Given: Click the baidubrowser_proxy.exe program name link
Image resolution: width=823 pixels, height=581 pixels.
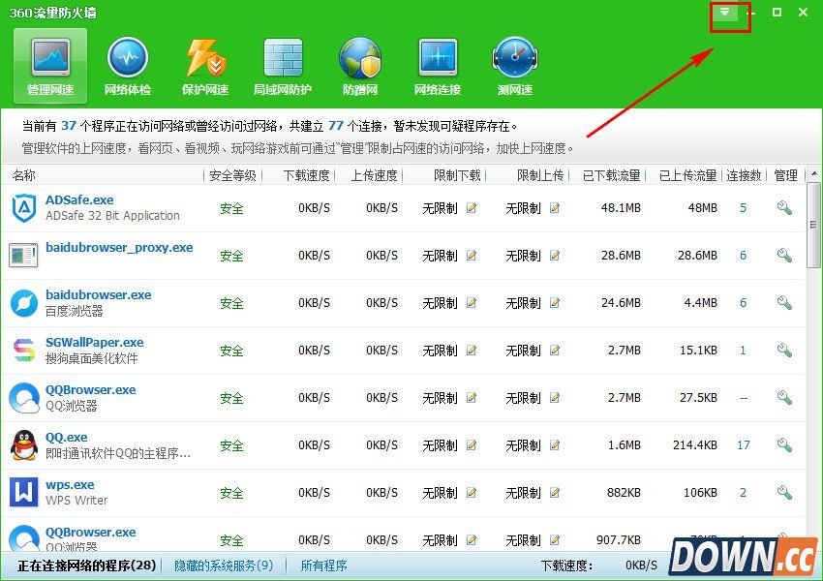Looking at the screenshot, I should click(119, 248).
